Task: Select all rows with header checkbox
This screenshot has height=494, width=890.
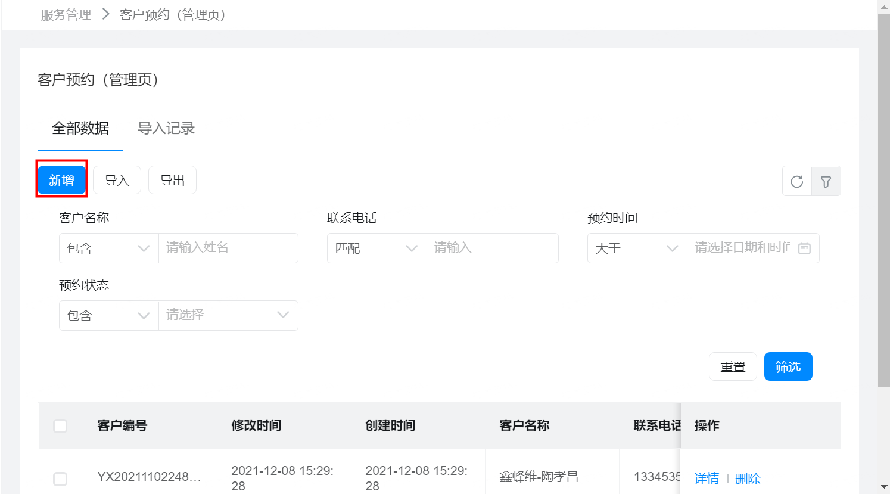Action: 60,425
